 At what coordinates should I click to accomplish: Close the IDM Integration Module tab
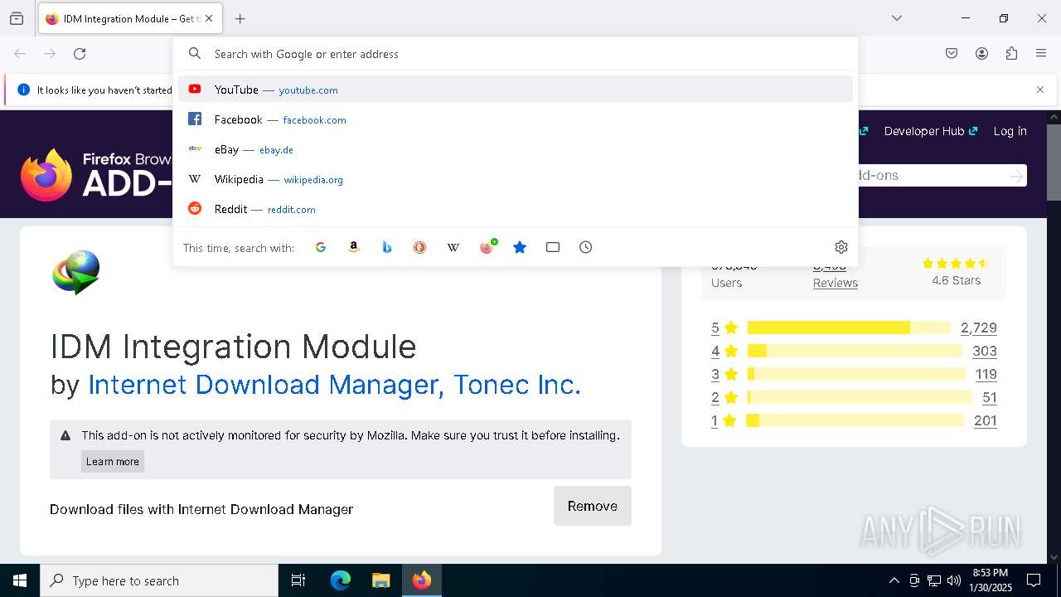pyautogui.click(x=209, y=18)
